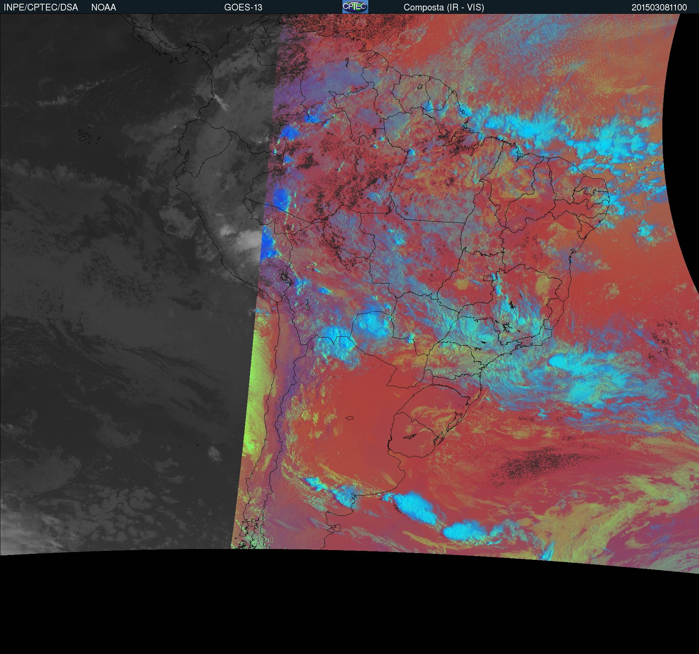The height and width of the screenshot is (654, 699).
Task: Click the 201503081100 timestamp
Action: pos(659,7)
